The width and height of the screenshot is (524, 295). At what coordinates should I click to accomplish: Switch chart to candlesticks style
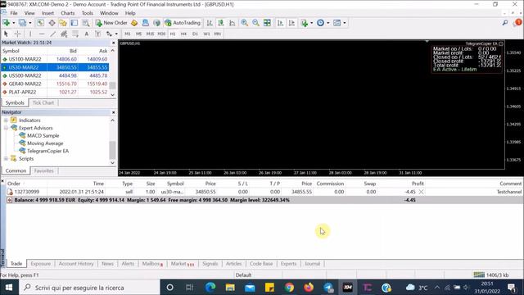[221, 23]
